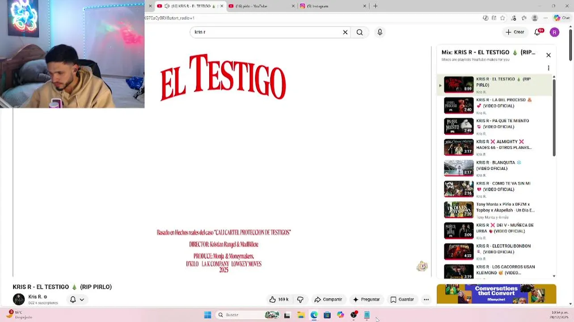Open Copilot taskbar icon
Screen dimensions: 574x322
click(x=341, y=315)
